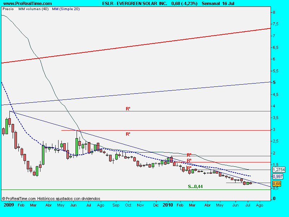Image resolution: width=289 pixels, height=217 pixels.
Task: Select the MM (Simple 20) legend label
Action: [x=66, y=9]
